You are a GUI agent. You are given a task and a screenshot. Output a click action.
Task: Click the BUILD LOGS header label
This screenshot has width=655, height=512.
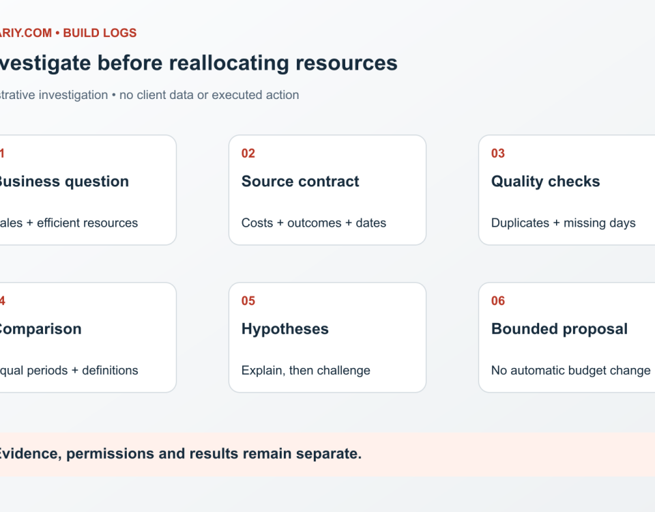pos(100,33)
